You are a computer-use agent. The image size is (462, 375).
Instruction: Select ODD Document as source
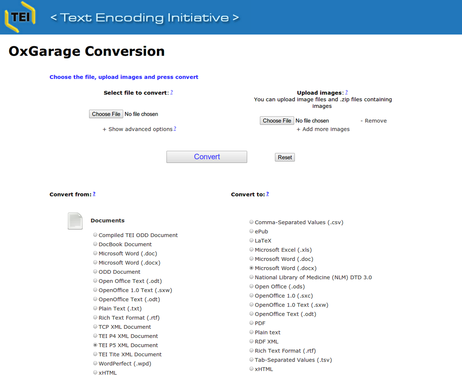pos(95,271)
